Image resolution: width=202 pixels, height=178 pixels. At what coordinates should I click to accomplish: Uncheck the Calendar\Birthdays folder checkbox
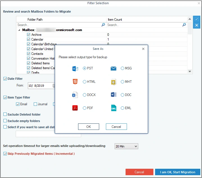coord(28,44)
